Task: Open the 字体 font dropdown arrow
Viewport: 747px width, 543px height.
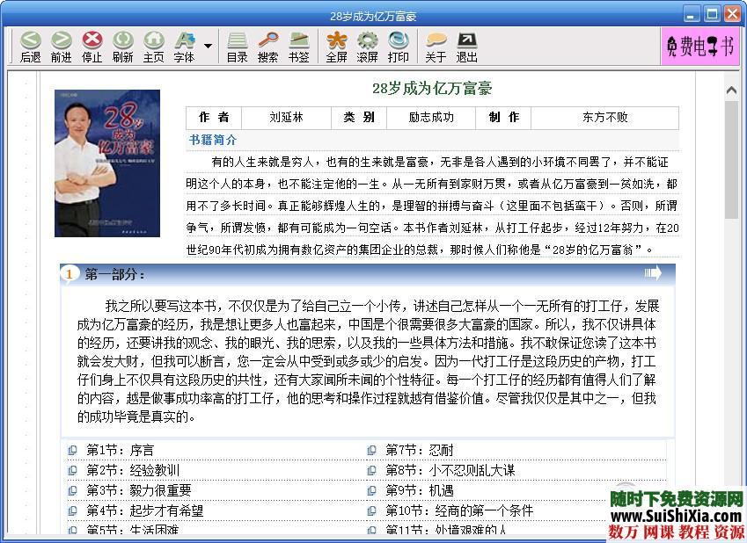Action: [x=207, y=44]
